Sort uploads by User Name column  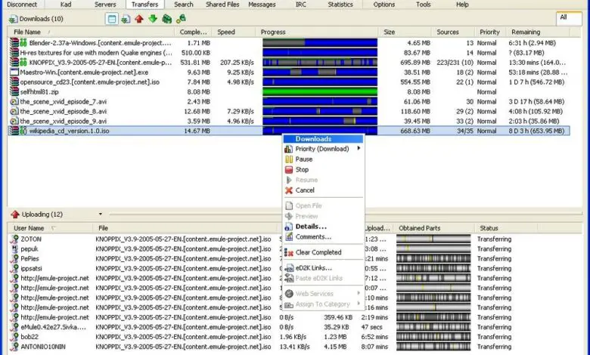30,227
